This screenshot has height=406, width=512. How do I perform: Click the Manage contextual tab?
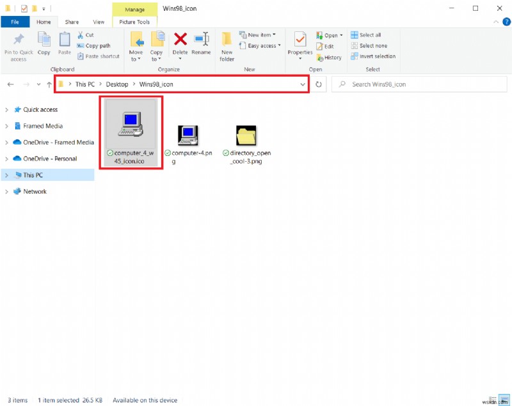(x=134, y=10)
